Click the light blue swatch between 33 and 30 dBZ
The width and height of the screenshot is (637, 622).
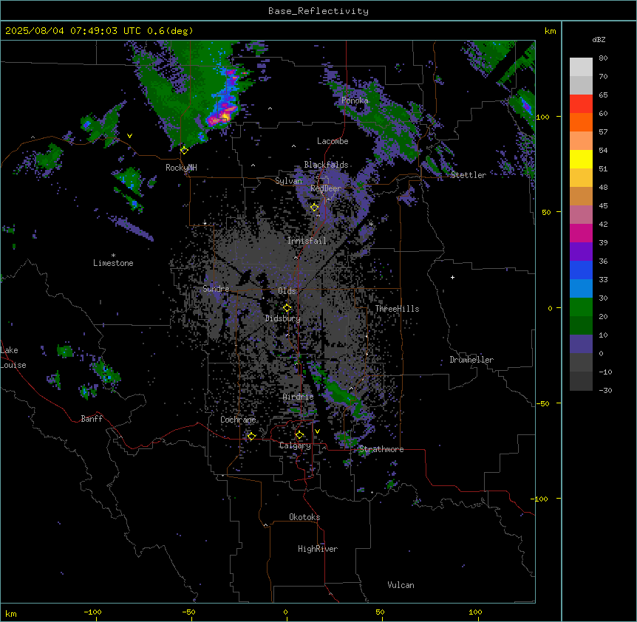(x=581, y=289)
